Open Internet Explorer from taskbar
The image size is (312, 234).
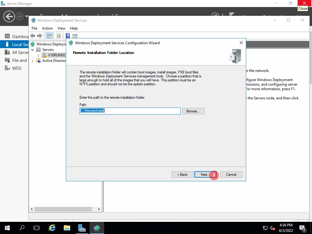(x=52, y=228)
